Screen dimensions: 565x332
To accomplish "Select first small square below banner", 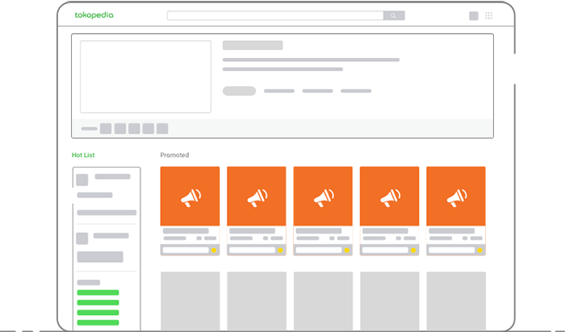I will 106,128.
